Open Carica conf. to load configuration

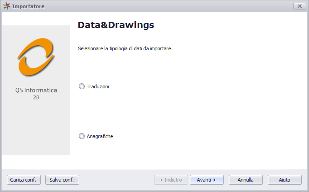click(x=24, y=180)
